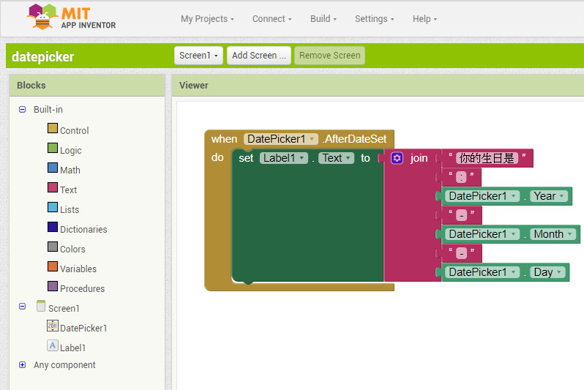Select Colors in the Built-in drawer
Image resolution: width=584 pixels, height=390 pixels.
click(x=72, y=250)
